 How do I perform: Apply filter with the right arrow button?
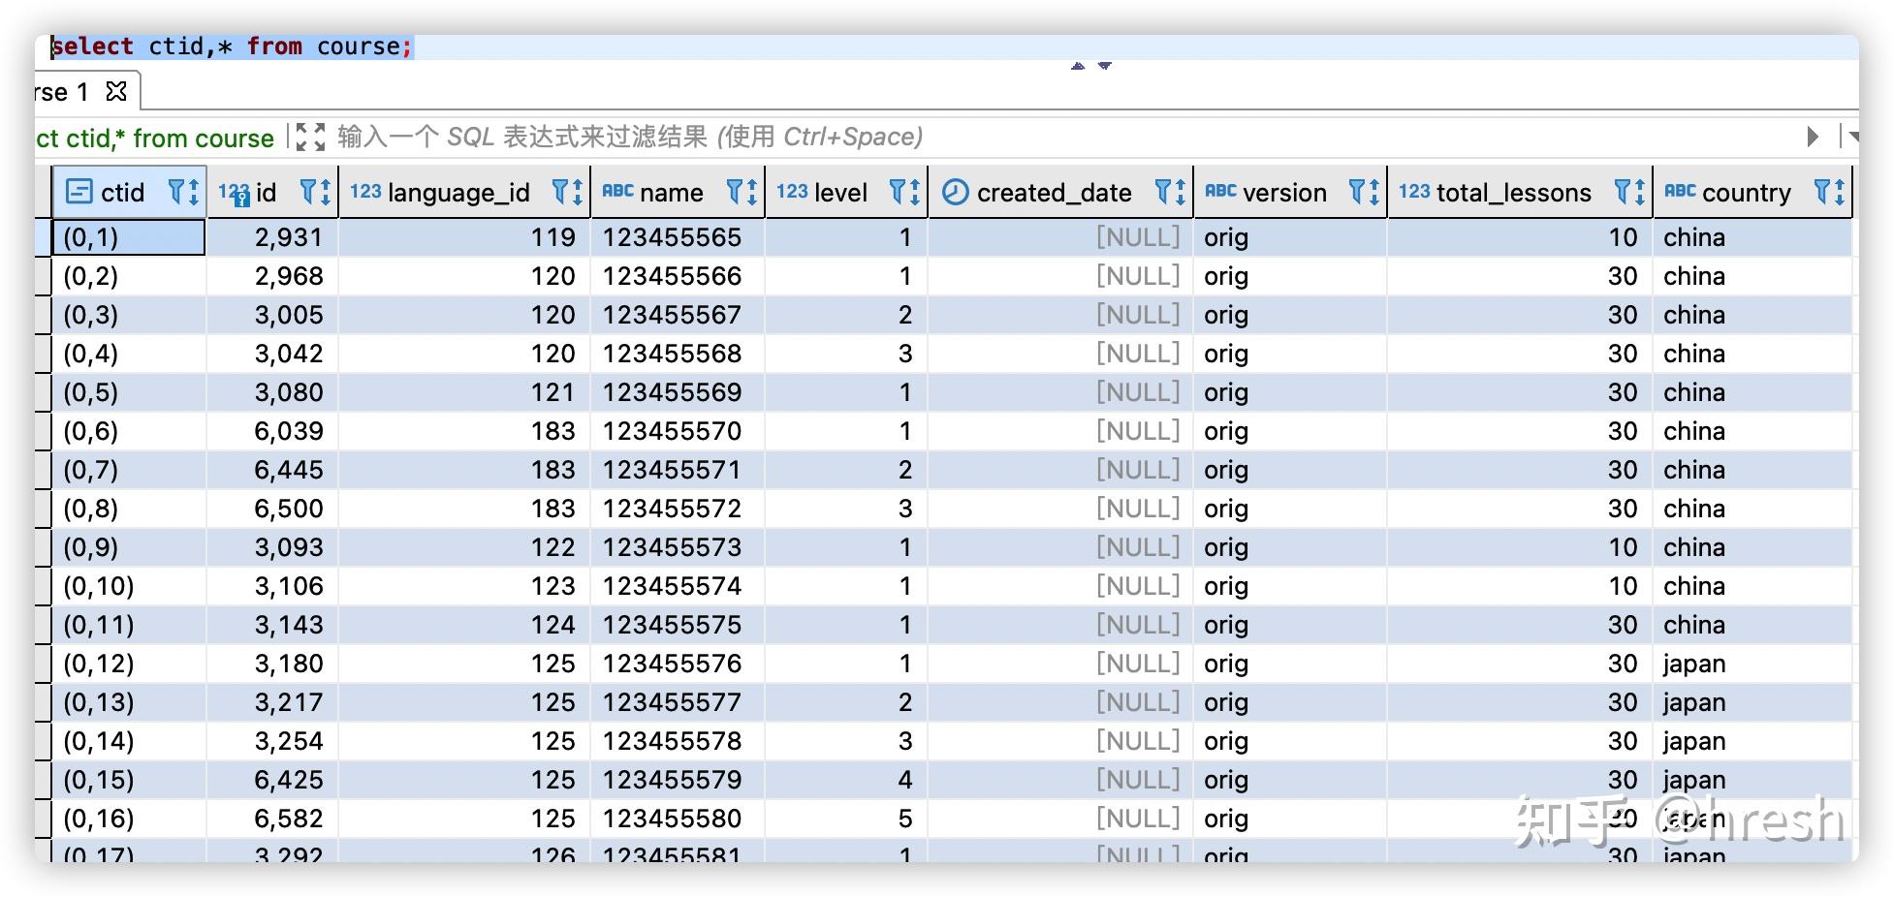[1813, 137]
